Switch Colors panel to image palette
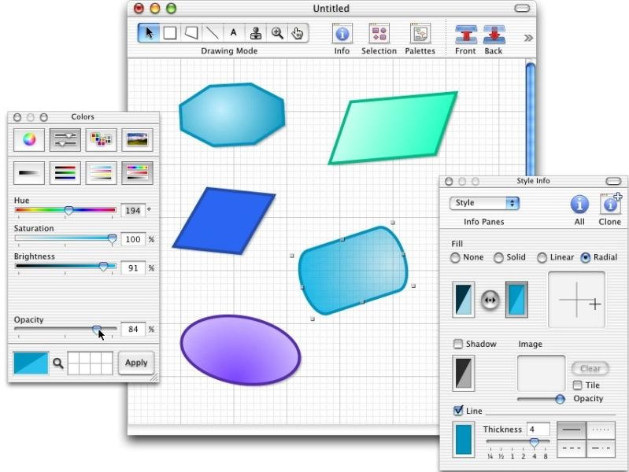 tap(137, 139)
